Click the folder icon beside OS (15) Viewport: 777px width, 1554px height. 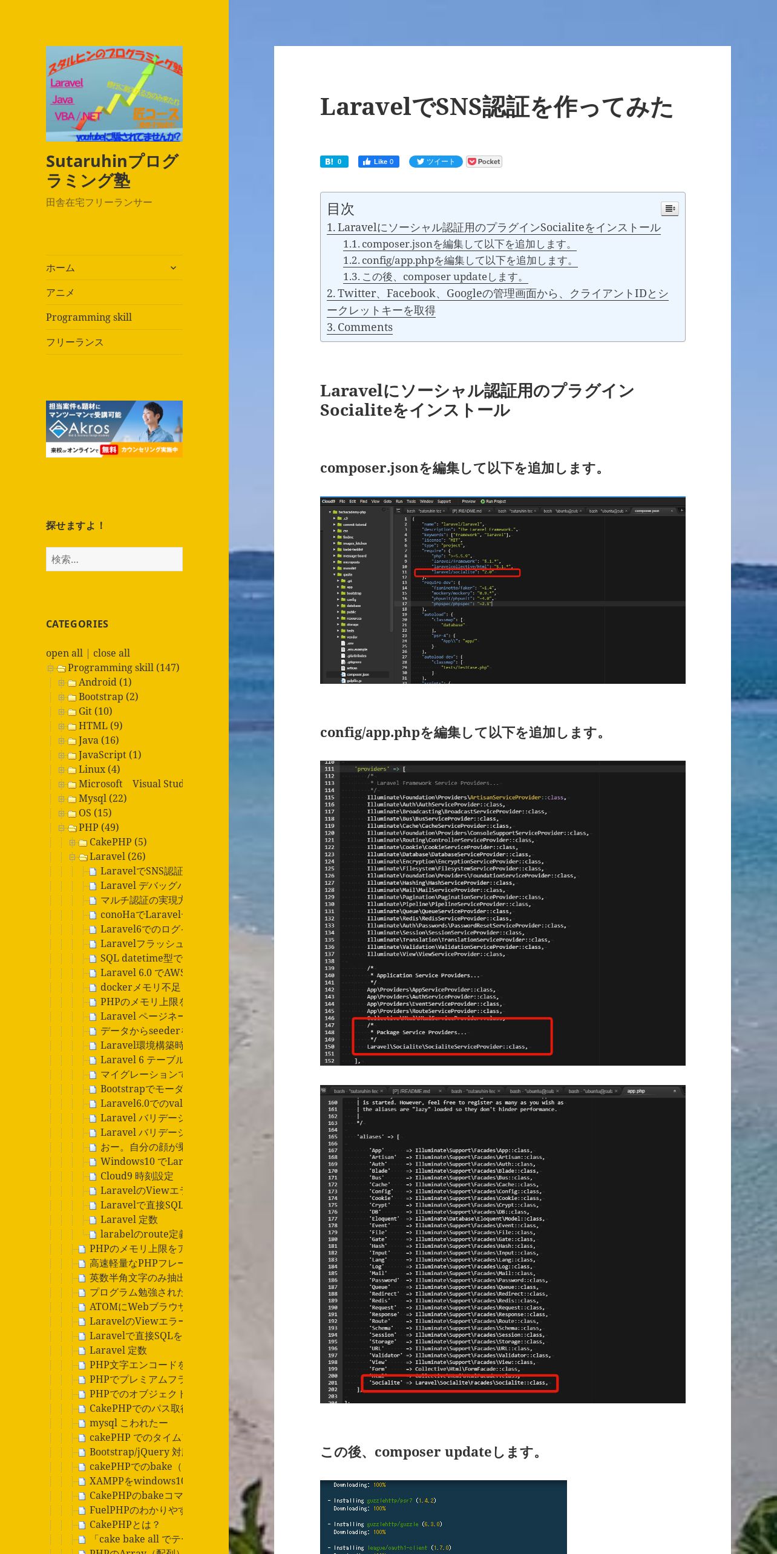[x=72, y=813]
